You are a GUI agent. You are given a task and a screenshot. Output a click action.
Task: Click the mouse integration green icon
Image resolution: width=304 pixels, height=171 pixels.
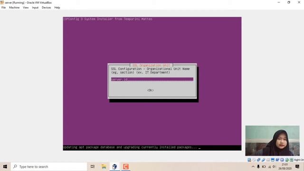[x=286, y=160]
